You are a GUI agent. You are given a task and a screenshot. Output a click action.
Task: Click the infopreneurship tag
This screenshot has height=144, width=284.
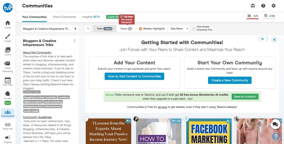[33, 106]
